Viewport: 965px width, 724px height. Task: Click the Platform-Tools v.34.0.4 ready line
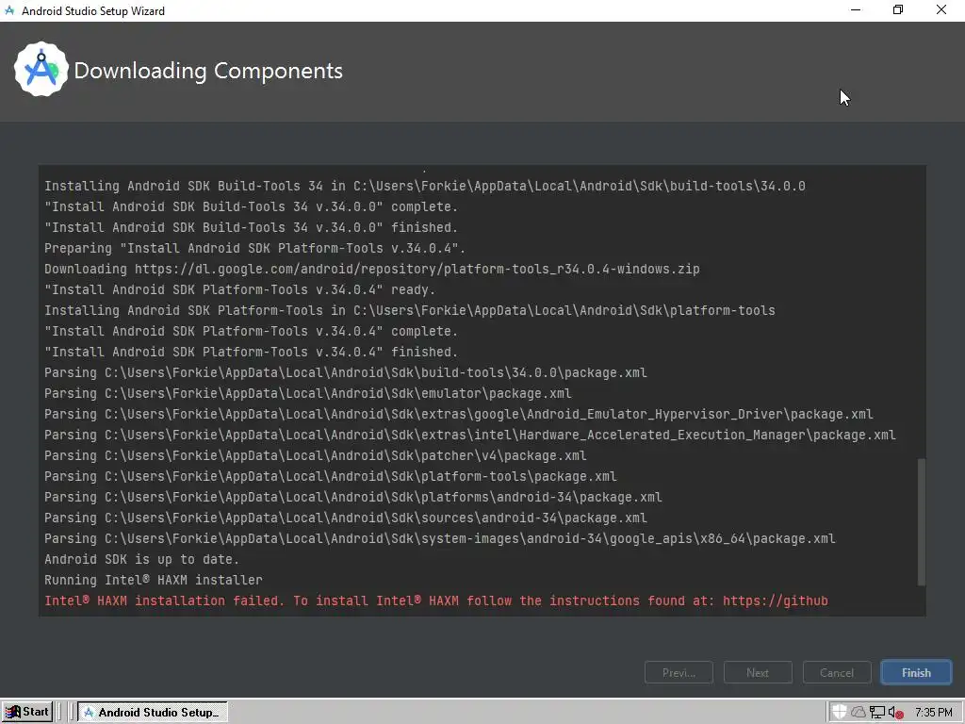tap(240, 289)
